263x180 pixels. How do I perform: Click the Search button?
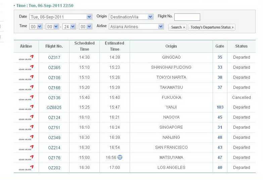click(x=177, y=27)
